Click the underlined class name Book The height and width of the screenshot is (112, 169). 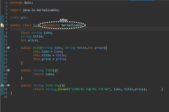point(36,25)
